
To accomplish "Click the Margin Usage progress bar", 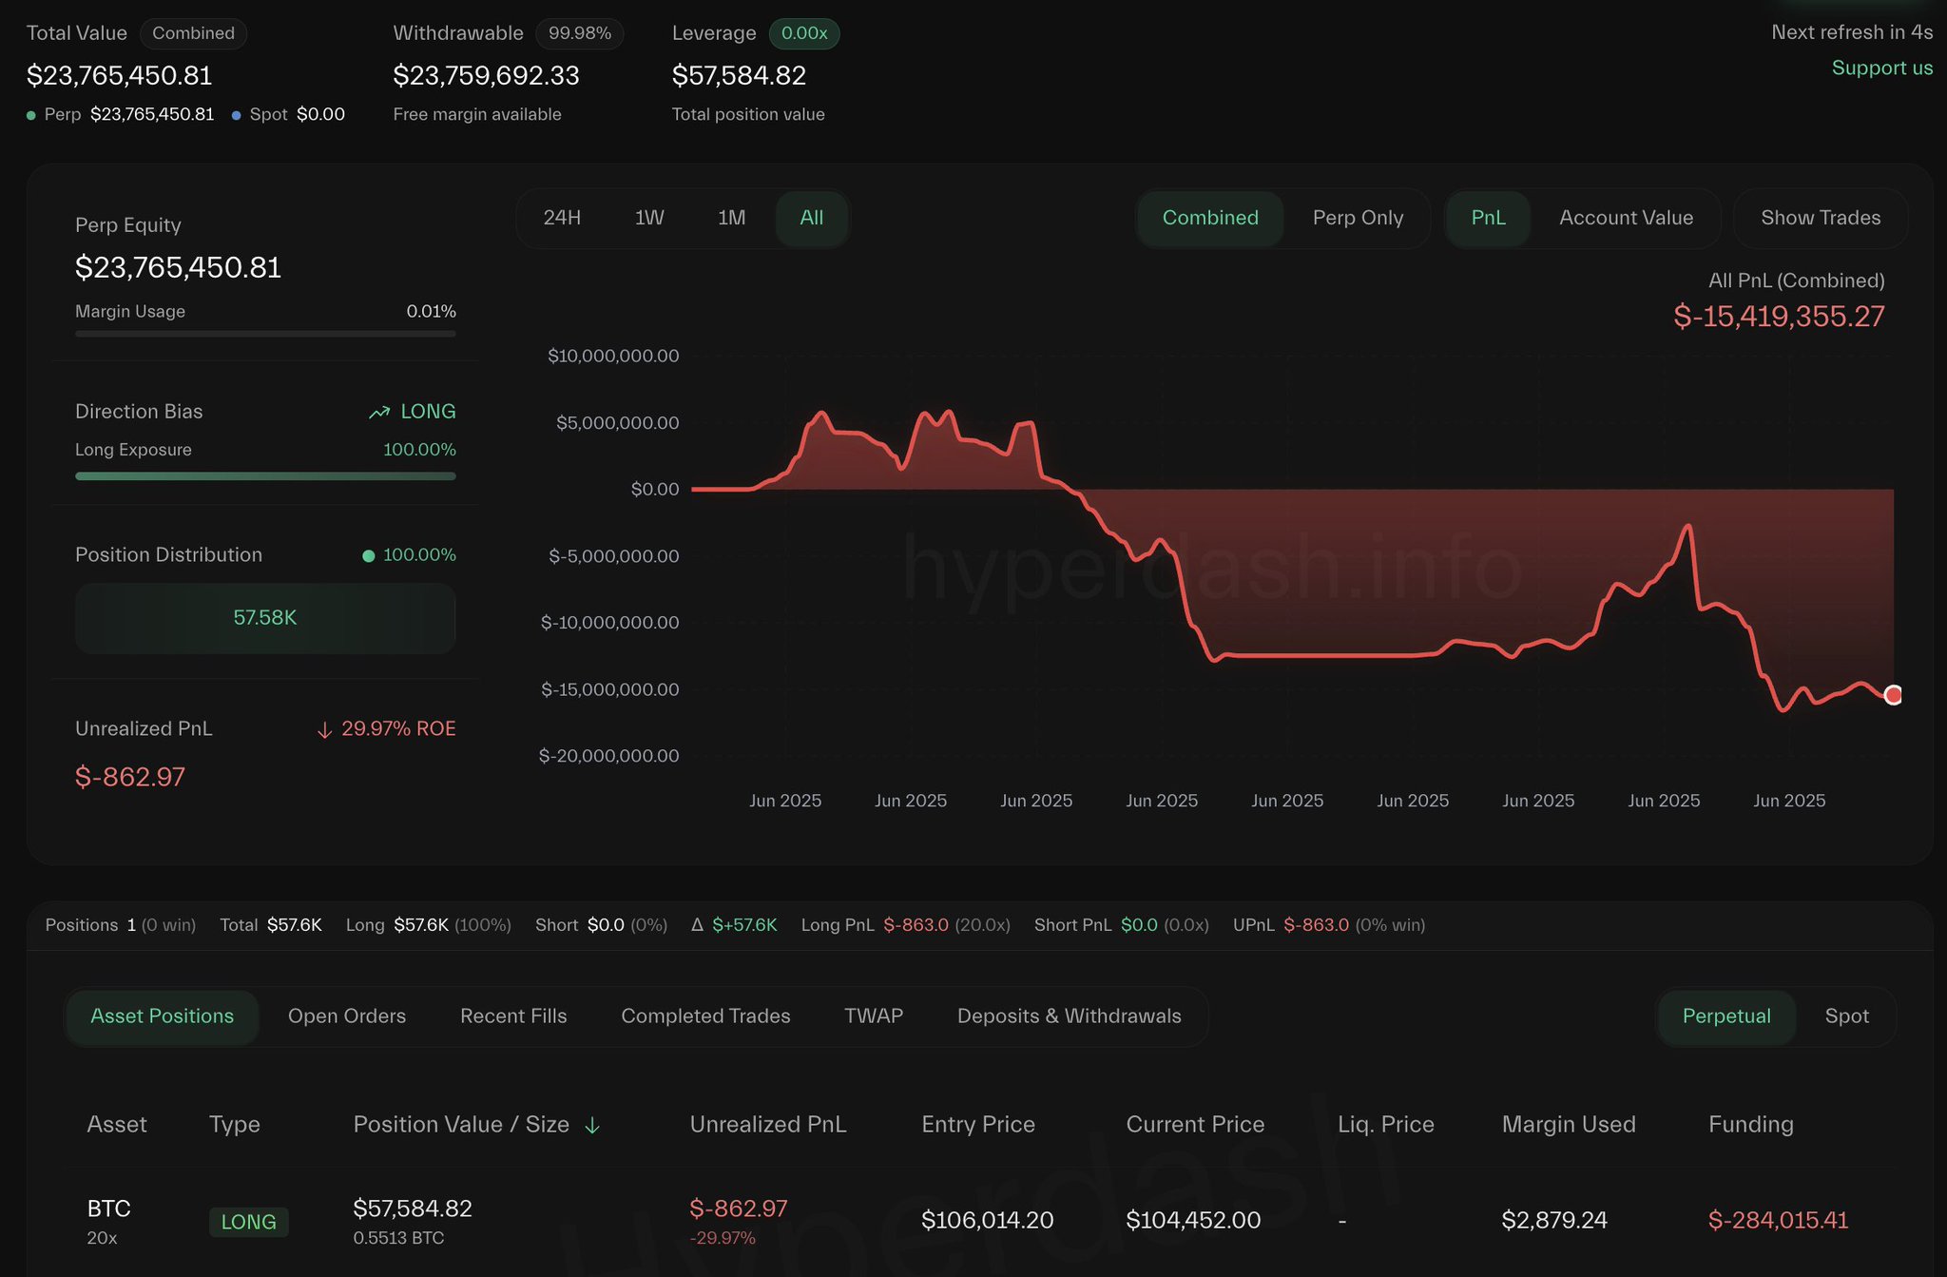I will 265,334.
